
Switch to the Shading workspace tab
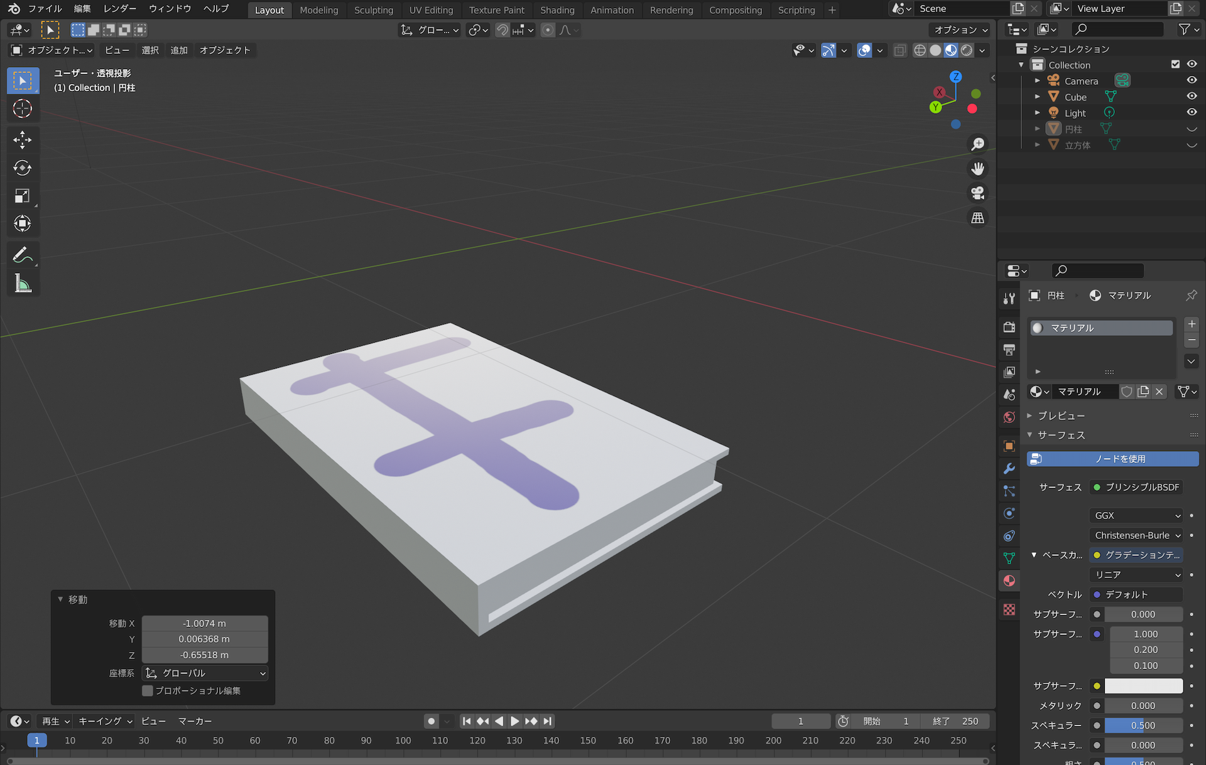click(557, 10)
